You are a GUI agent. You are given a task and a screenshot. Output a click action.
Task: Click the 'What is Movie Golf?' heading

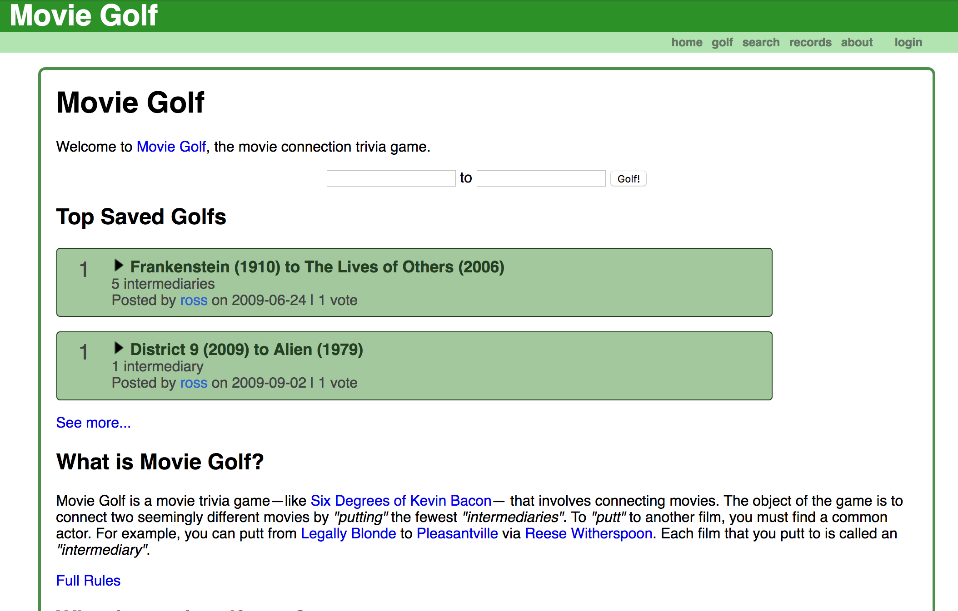point(160,462)
